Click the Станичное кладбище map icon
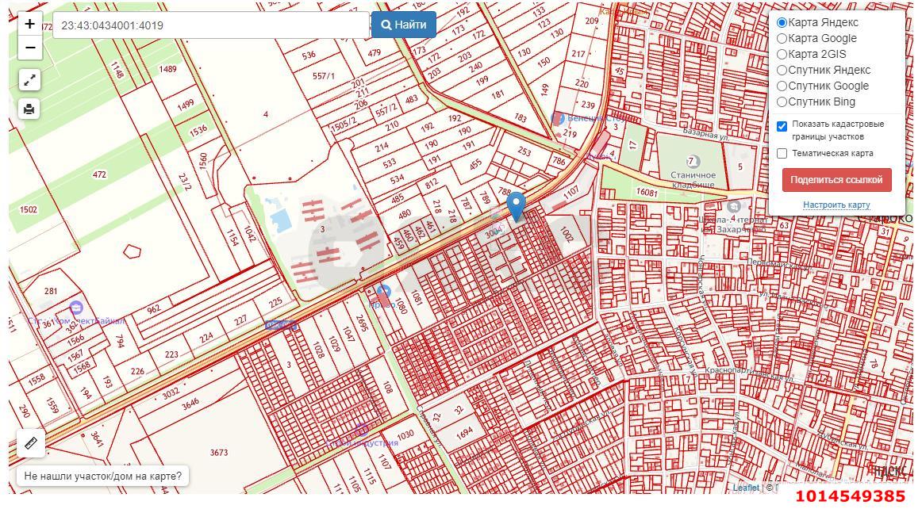Image resolution: width=922 pixels, height=509 pixels. tap(693, 162)
